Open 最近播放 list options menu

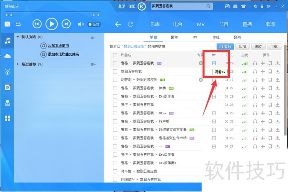tap(93, 65)
